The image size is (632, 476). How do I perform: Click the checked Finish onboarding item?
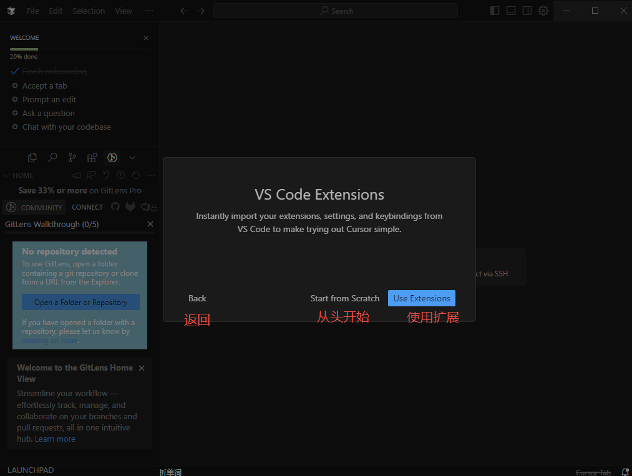tap(54, 71)
